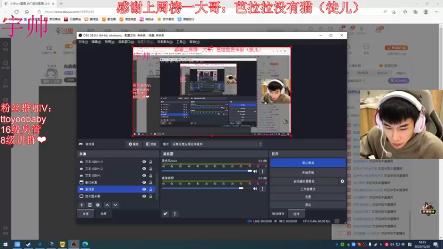Open 视图(V) menu in OBS
Screen dimensions: 443x249
[x=110, y=42]
